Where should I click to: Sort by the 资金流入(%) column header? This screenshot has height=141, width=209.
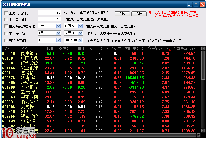(x=158, y=49)
